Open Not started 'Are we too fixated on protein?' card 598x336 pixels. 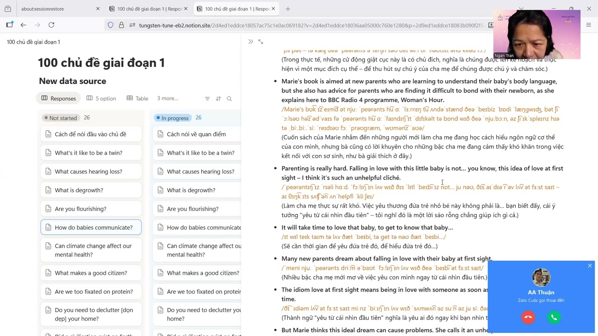(x=91, y=292)
